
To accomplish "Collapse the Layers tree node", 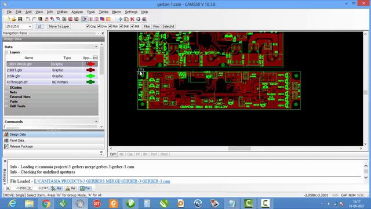I will (x=6, y=52).
